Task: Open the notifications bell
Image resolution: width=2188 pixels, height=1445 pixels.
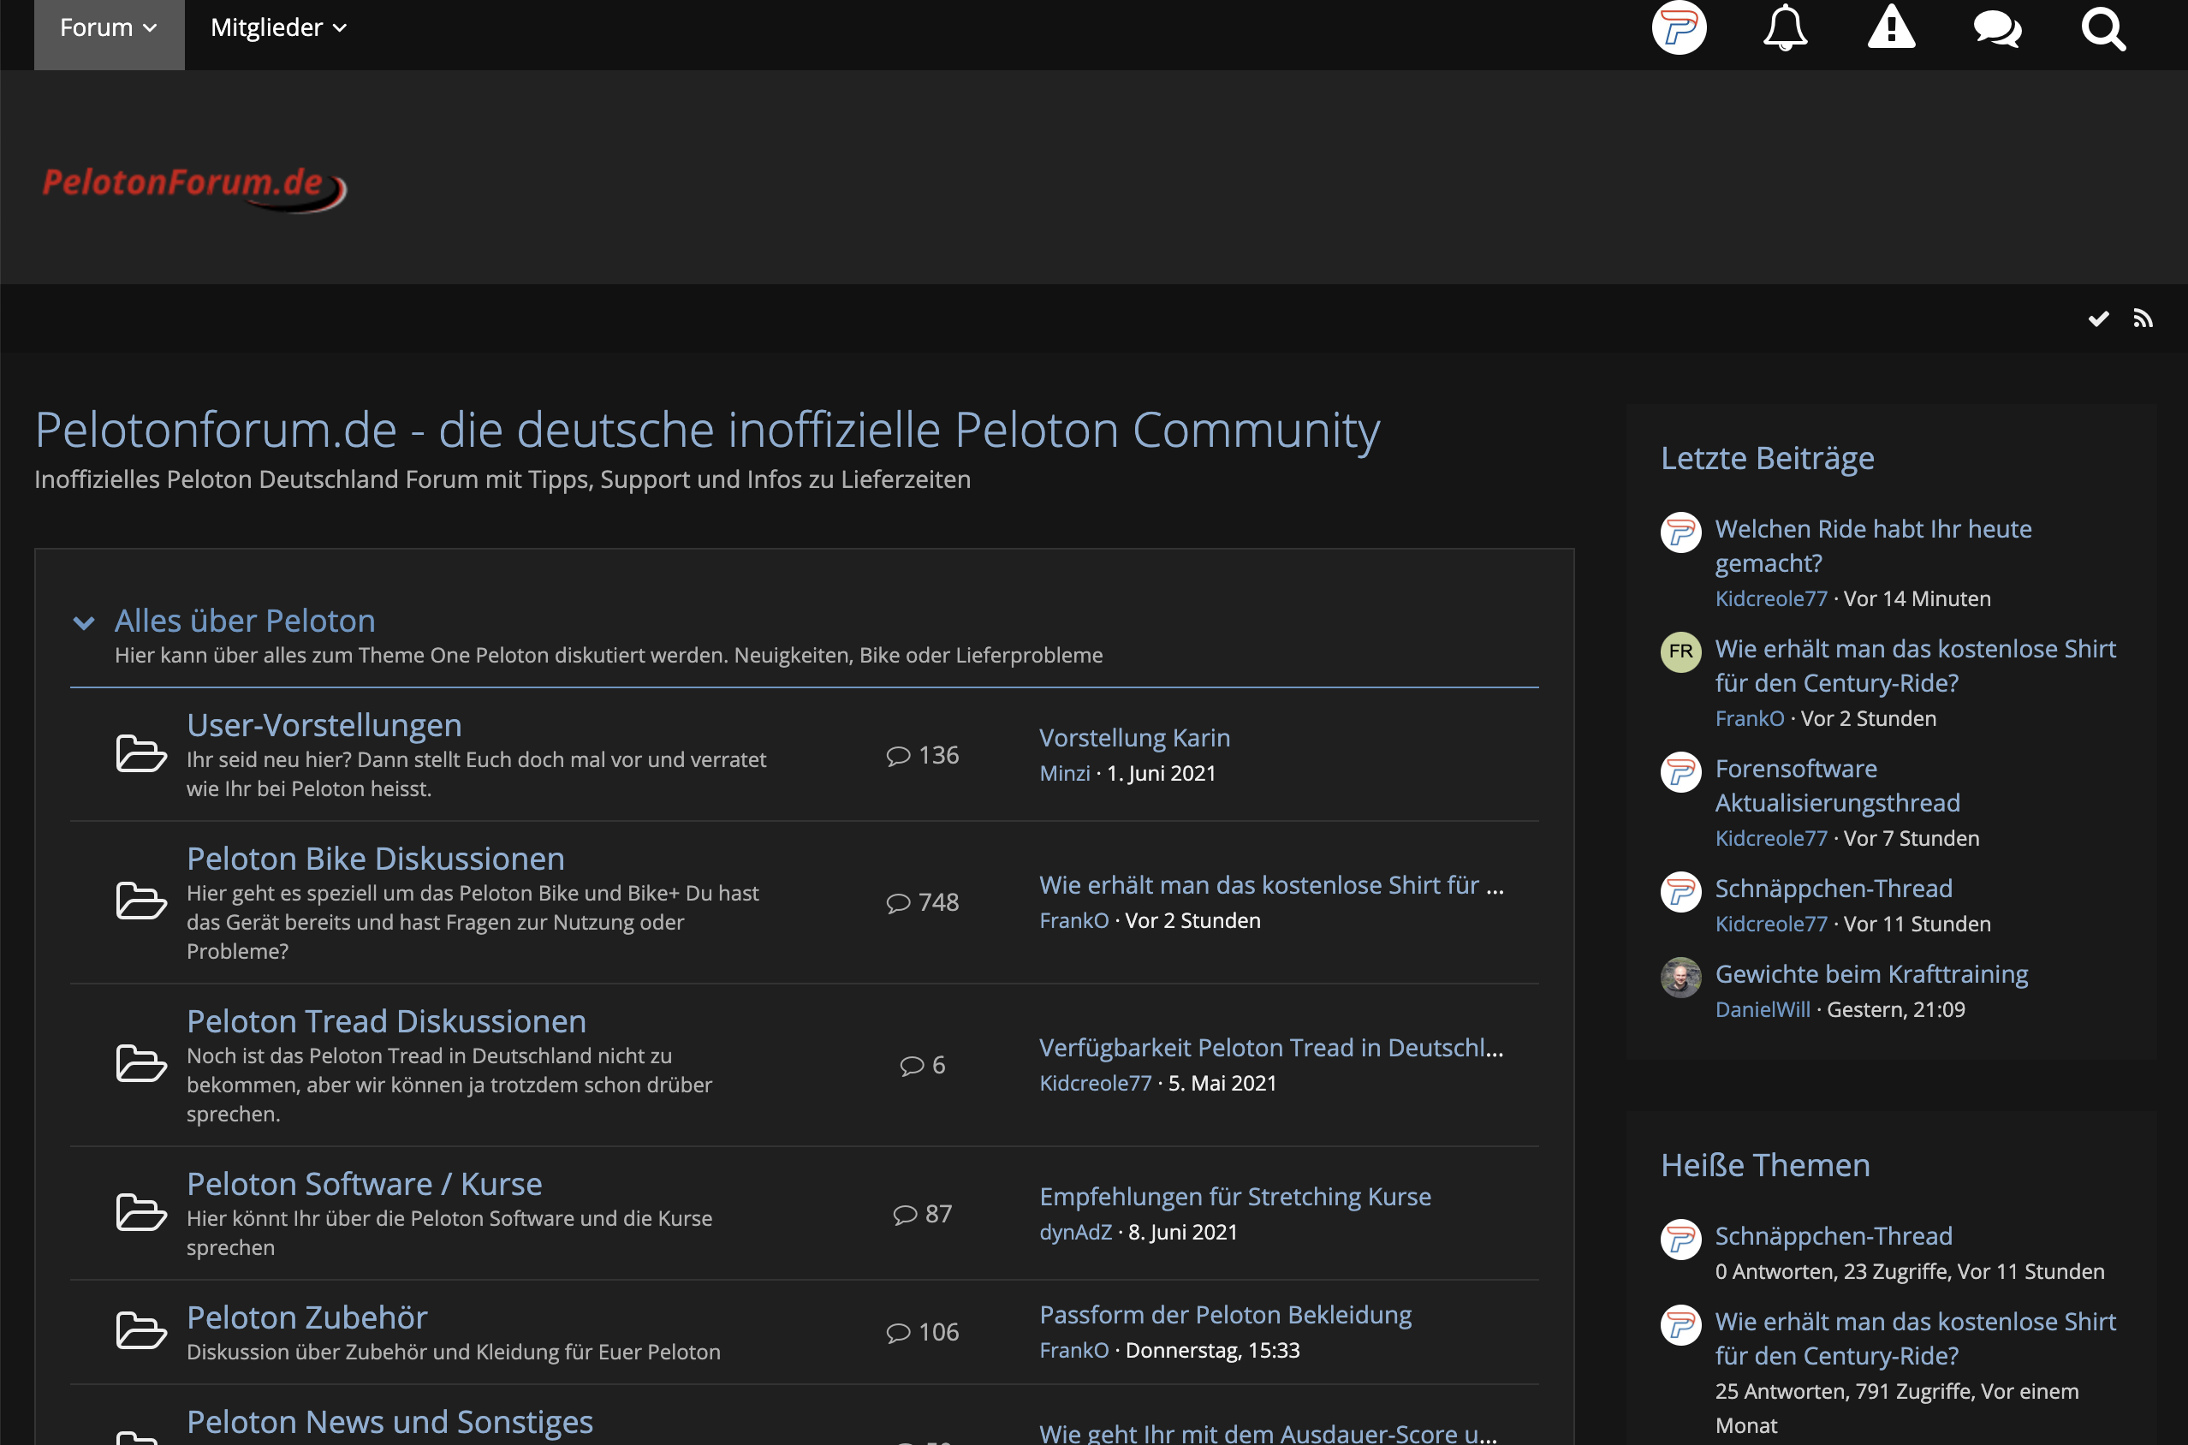Action: [1785, 27]
